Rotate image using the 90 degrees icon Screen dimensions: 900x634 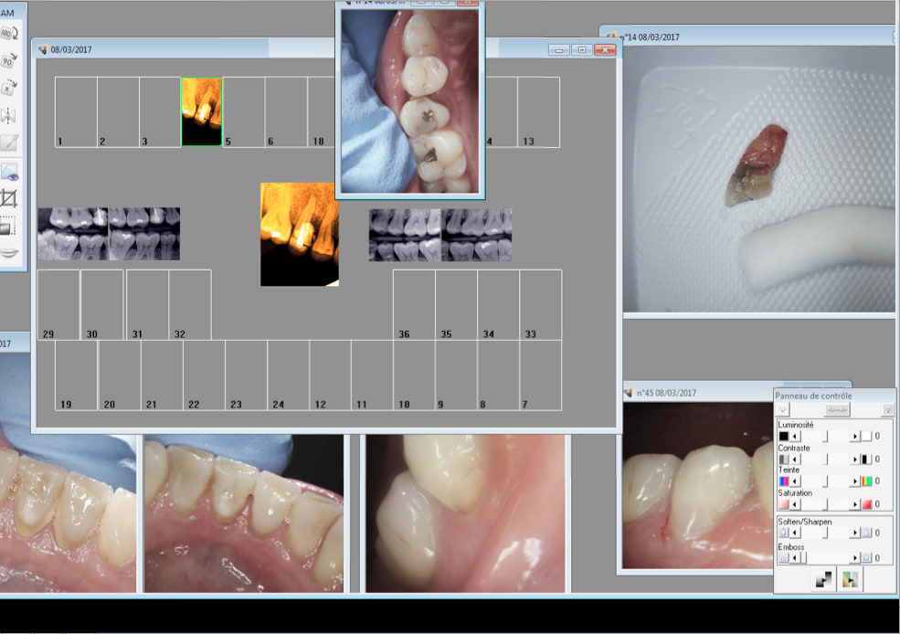tap(9, 60)
